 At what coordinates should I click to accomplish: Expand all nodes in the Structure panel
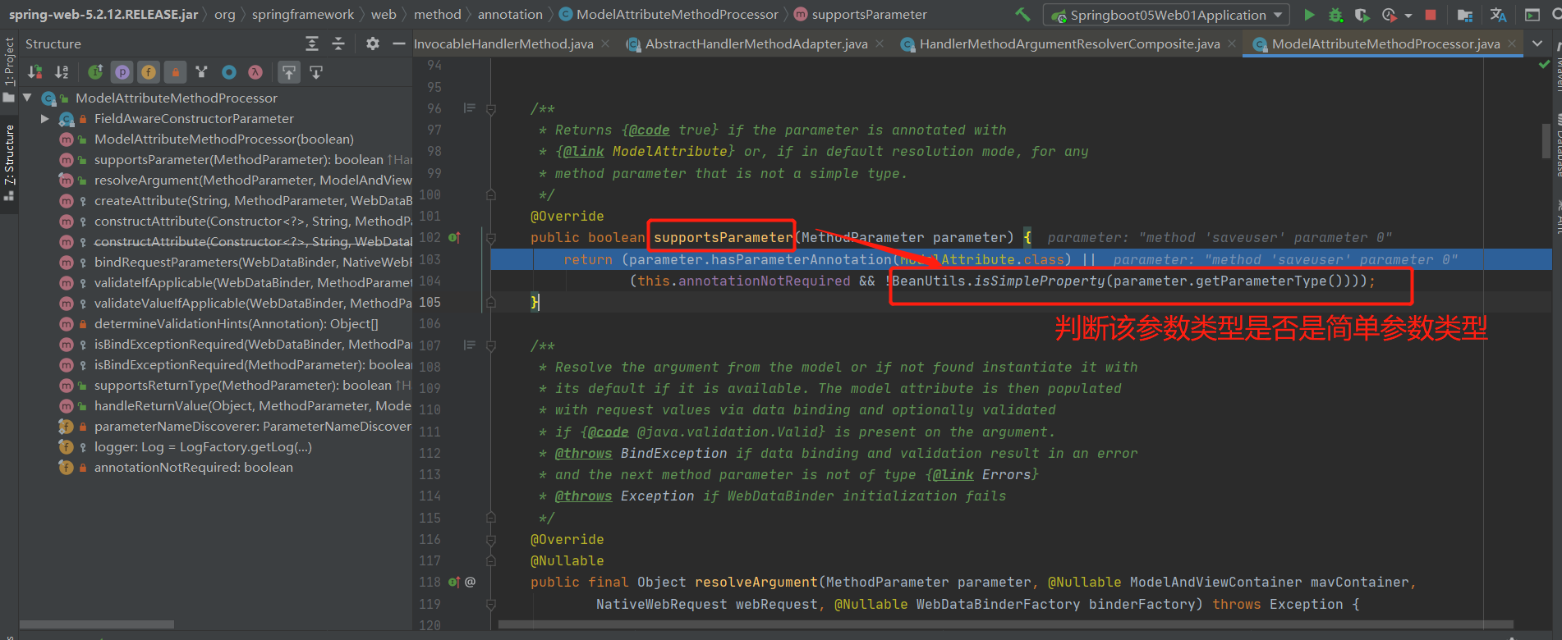[312, 43]
